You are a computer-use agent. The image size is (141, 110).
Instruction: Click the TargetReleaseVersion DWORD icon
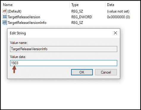[x=5, y=17]
